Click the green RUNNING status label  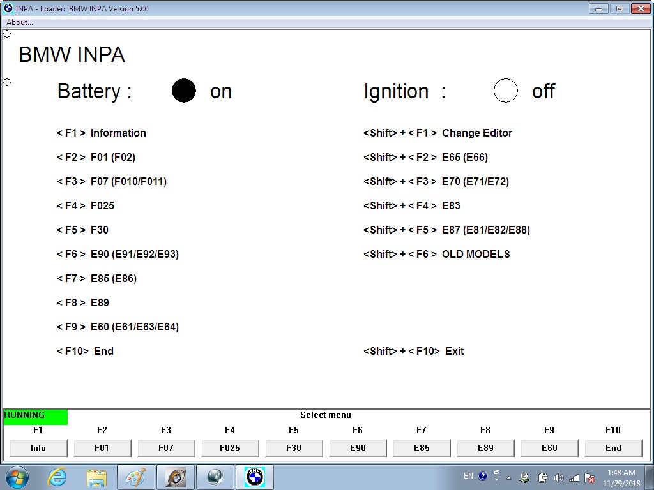[x=36, y=417]
